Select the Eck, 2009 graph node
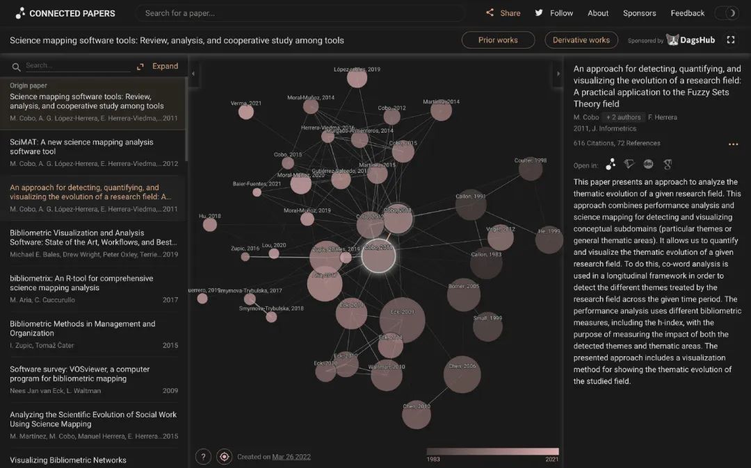751x468 pixels. point(403,320)
